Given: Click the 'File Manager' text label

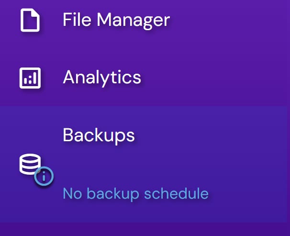Looking at the screenshot, I should 116,20.
